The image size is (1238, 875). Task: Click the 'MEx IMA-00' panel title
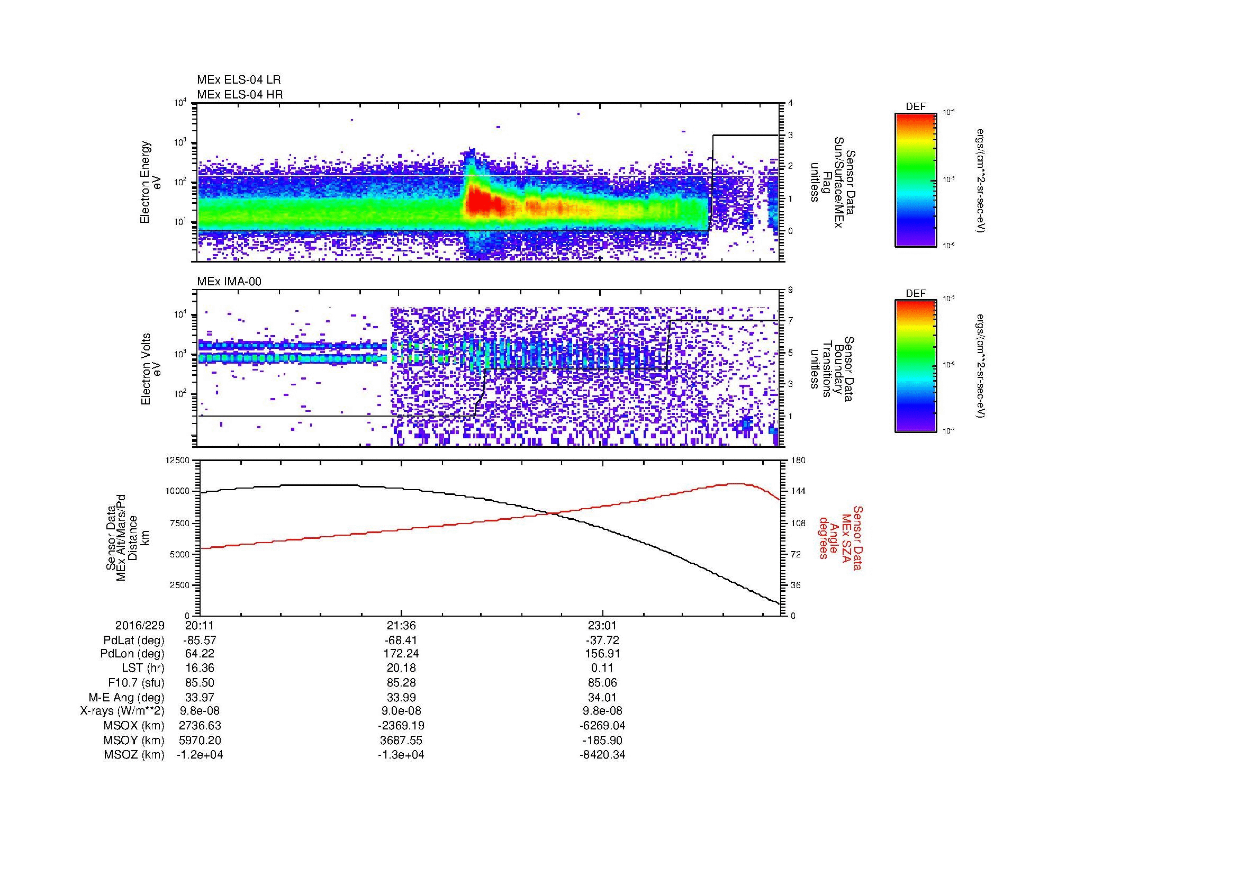229,282
